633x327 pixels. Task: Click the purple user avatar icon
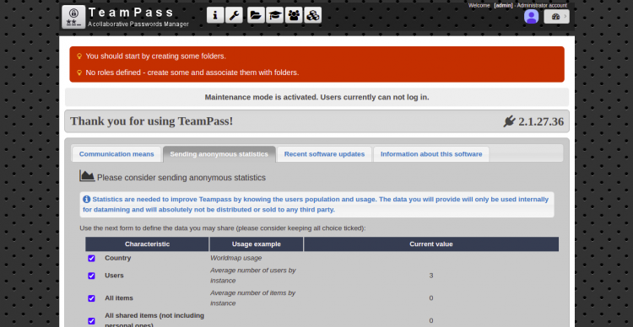tap(531, 17)
